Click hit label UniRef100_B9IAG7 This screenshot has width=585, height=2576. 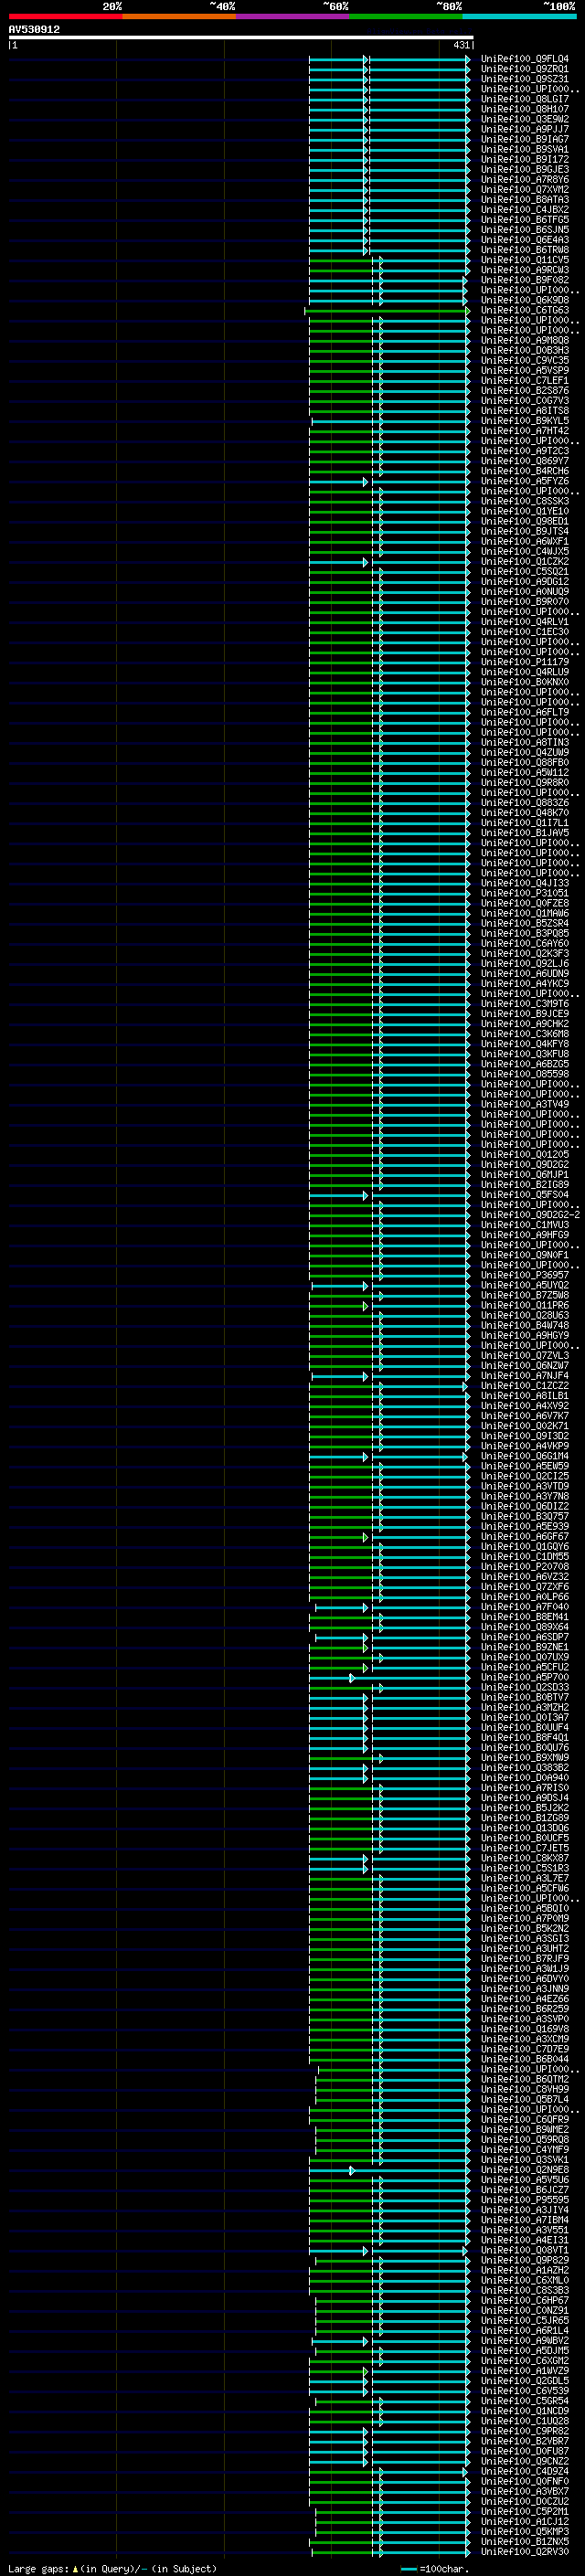525,140
